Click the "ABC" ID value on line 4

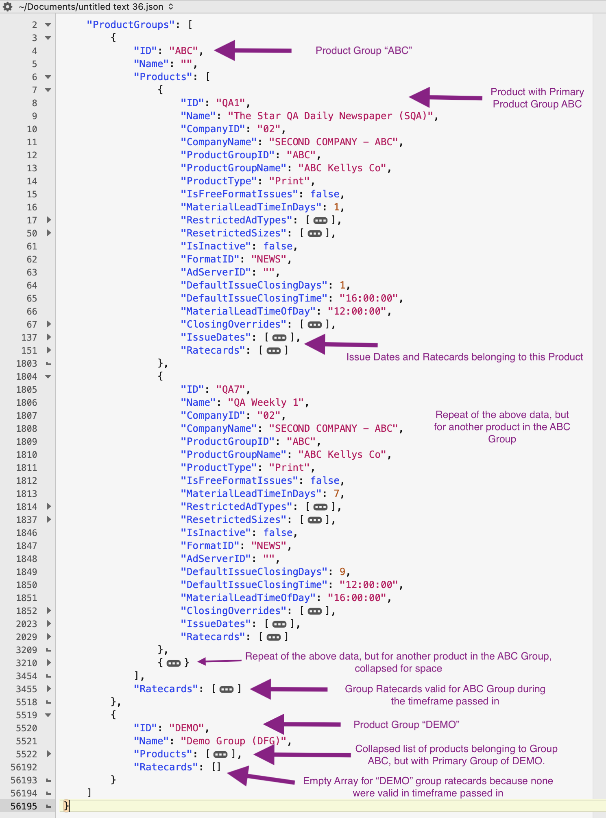pyautogui.click(x=183, y=51)
